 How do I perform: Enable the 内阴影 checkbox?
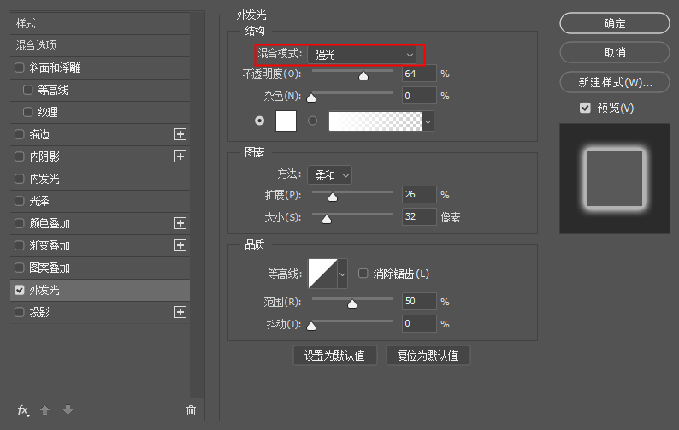(20, 156)
